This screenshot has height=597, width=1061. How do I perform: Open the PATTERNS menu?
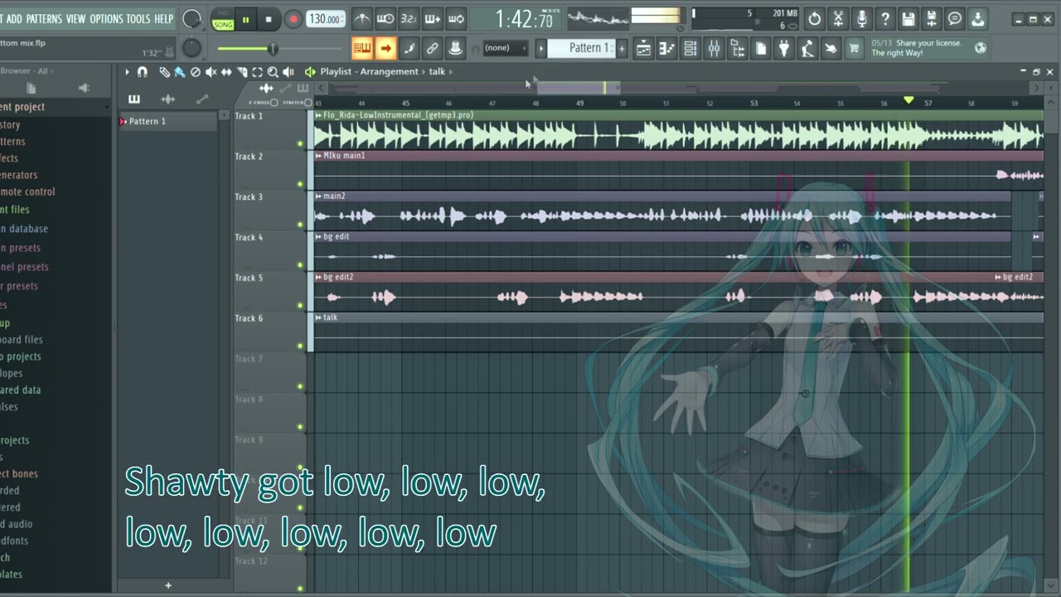pos(44,18)
